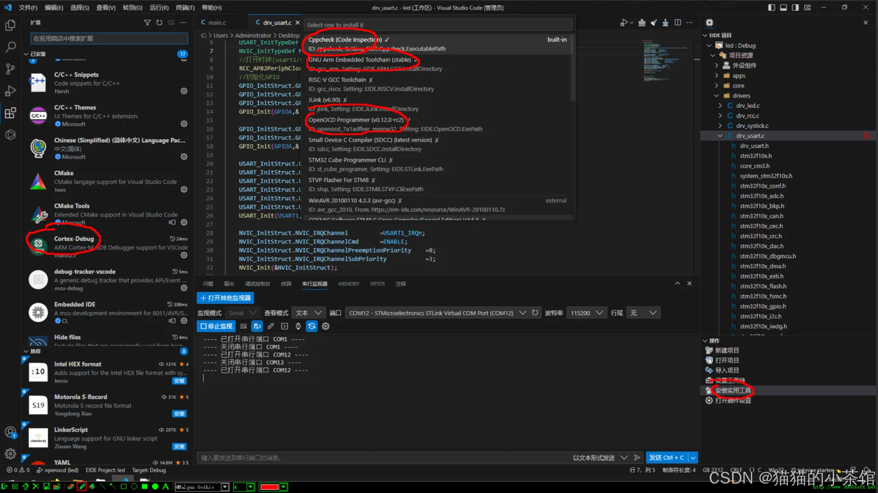
Task: Toggle the primary side bar
Action: [x=772, y=7]
